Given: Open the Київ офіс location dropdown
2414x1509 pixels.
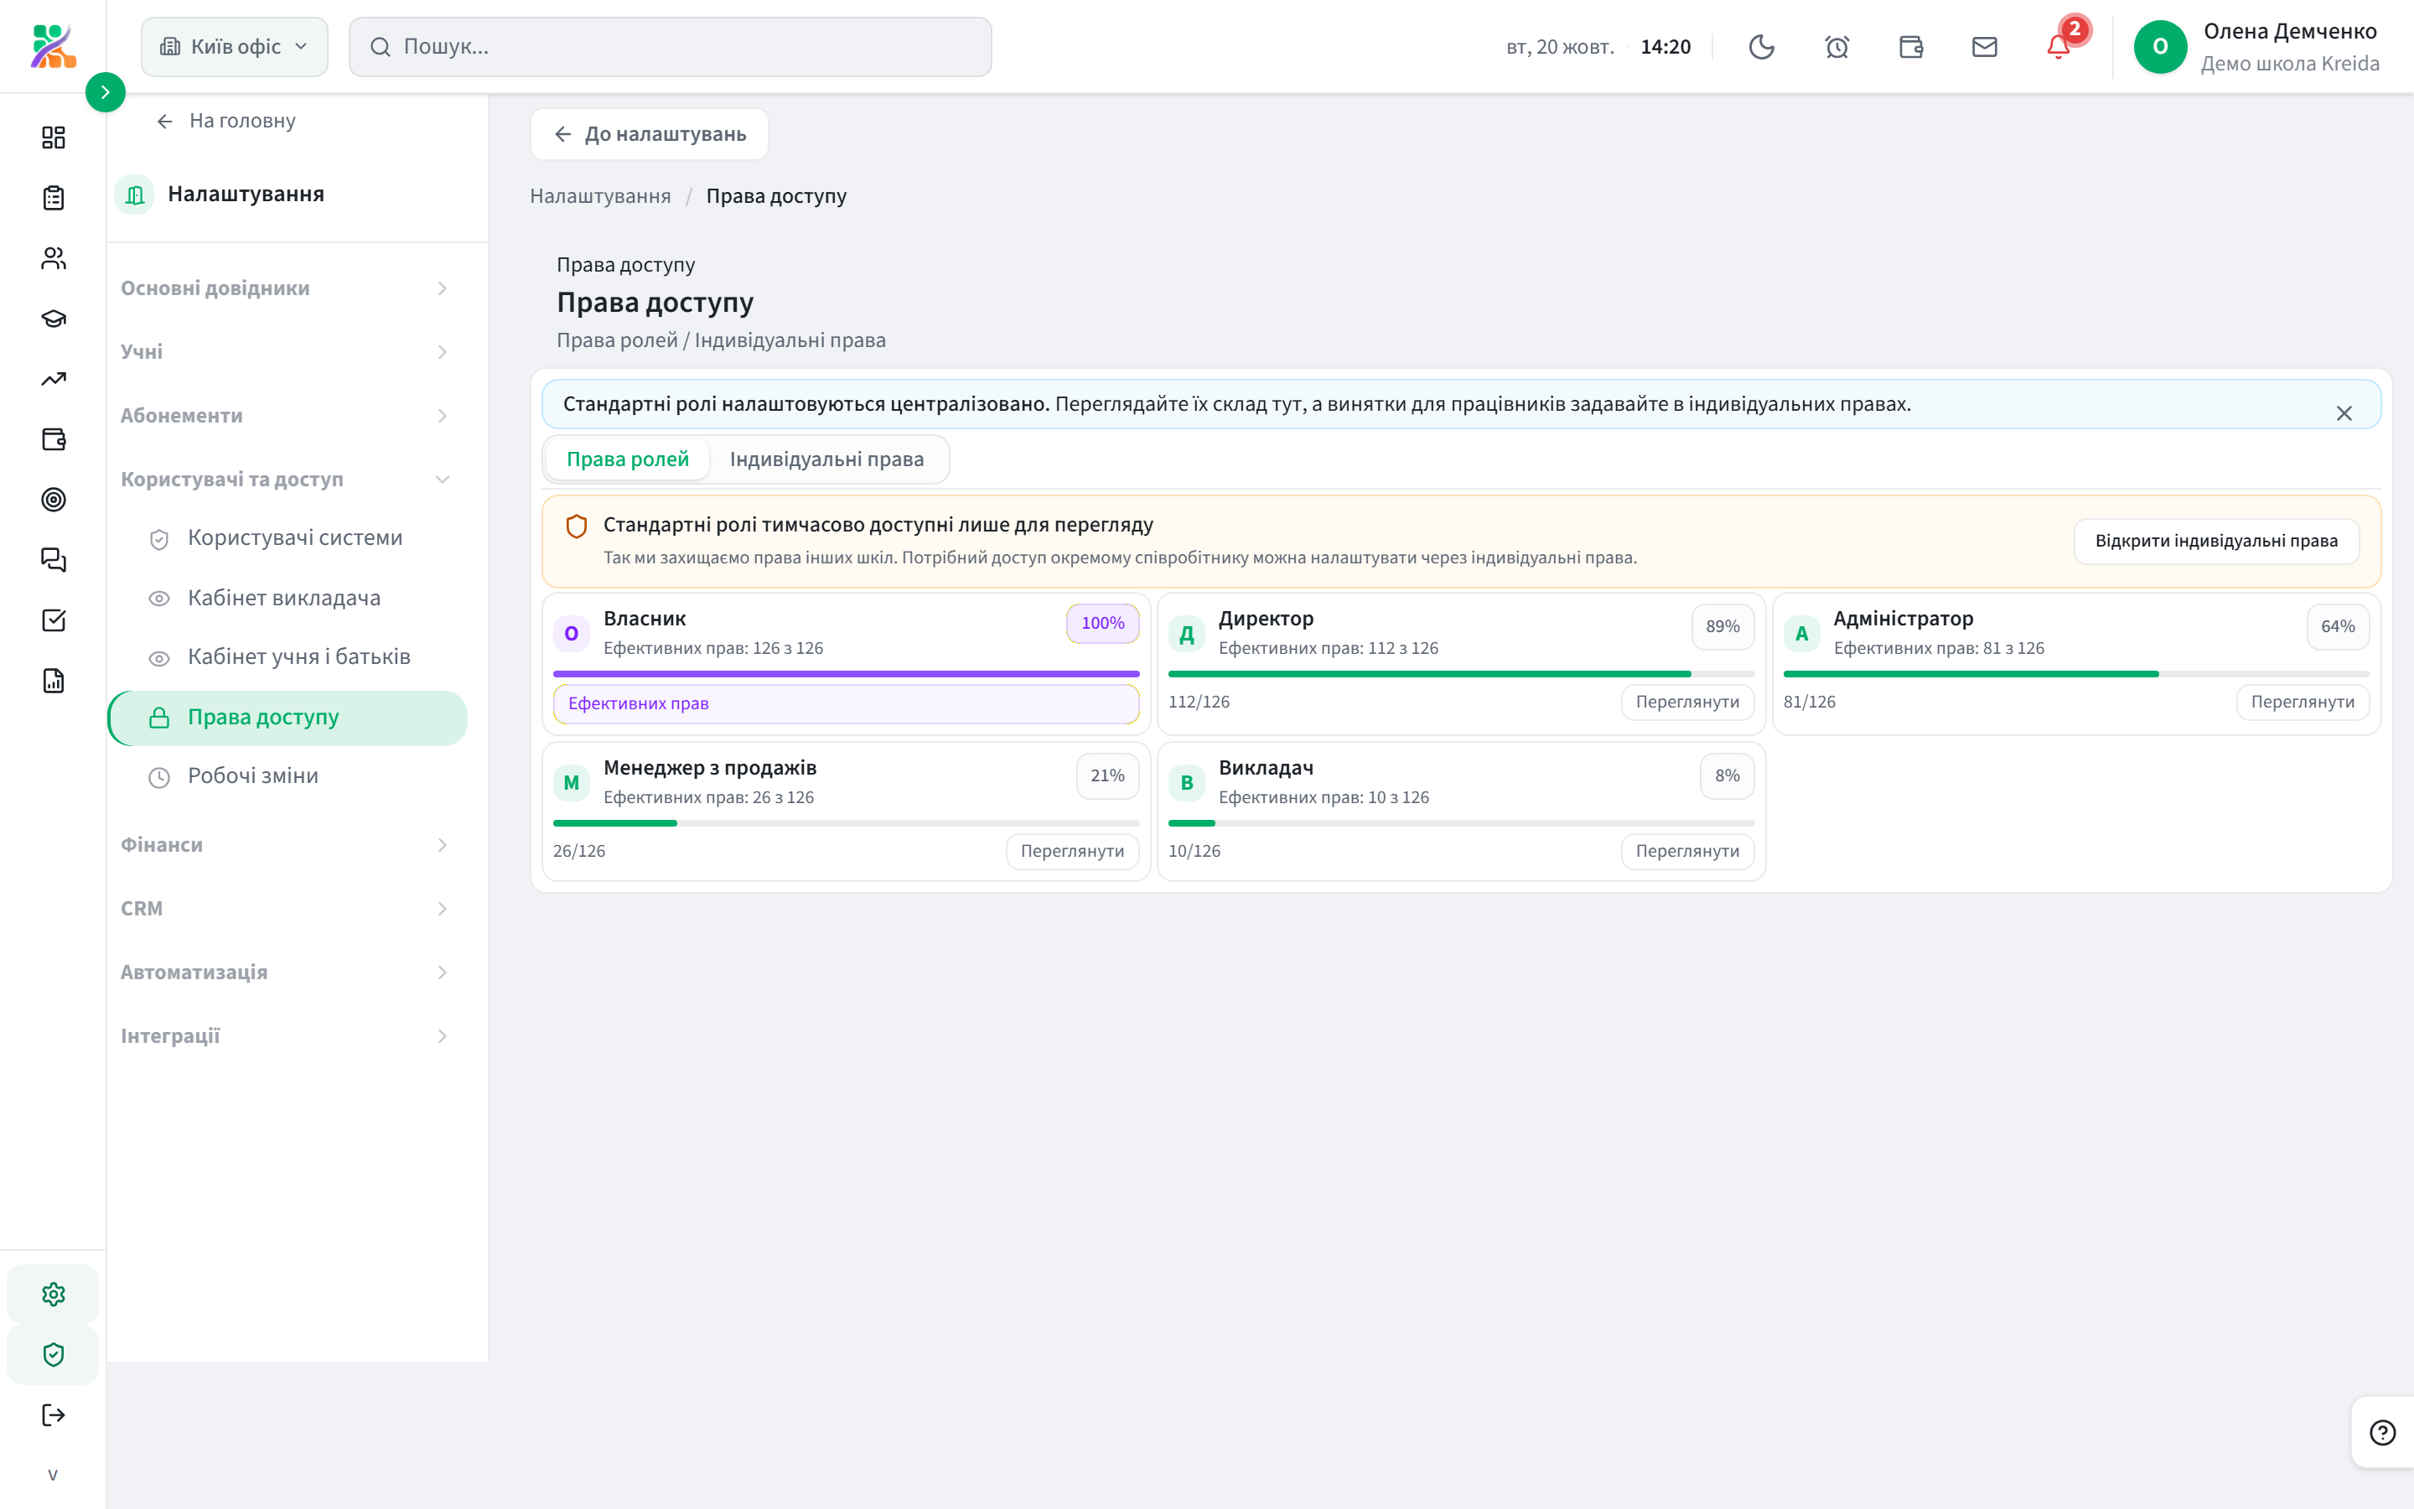Looking at the screenshot, I should (x=235, y=47).
